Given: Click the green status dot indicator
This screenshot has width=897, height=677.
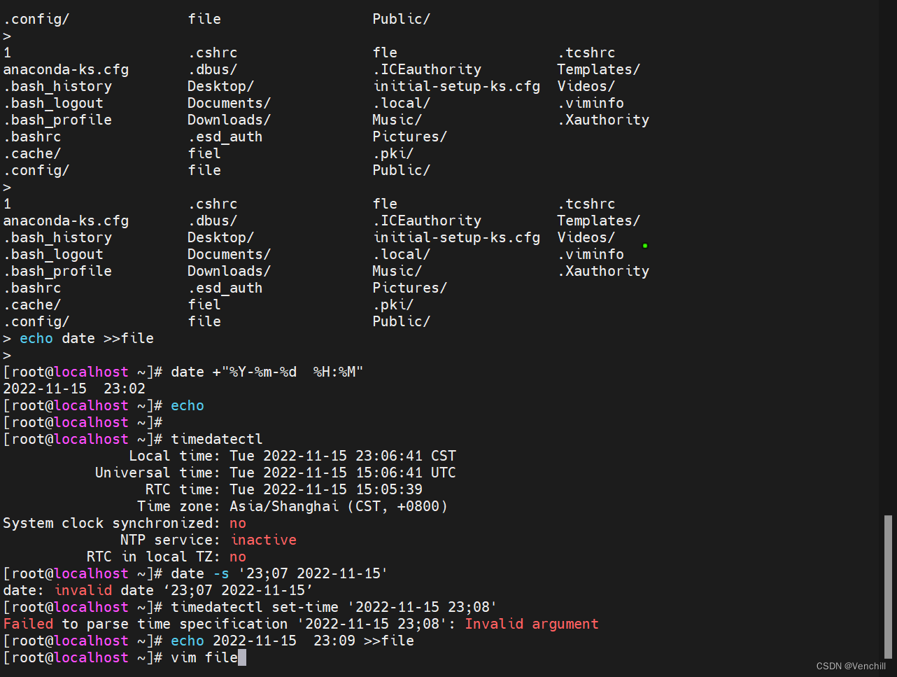Looking at the screenshot, I should pos(644,245).
